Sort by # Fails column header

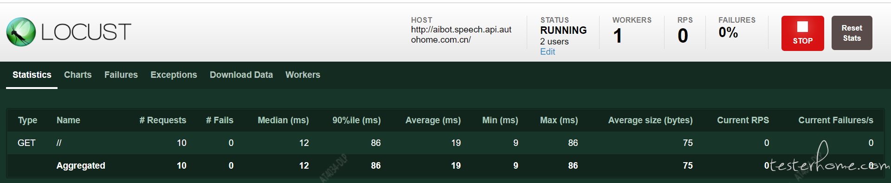(220, 120)
